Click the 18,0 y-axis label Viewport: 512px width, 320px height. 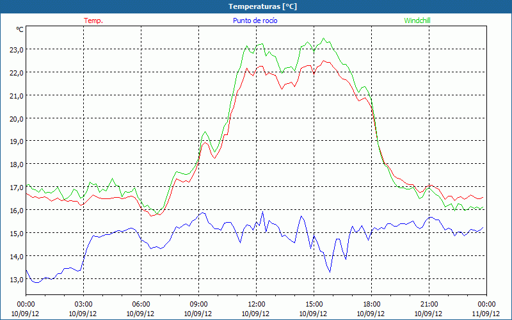(17, 164)
